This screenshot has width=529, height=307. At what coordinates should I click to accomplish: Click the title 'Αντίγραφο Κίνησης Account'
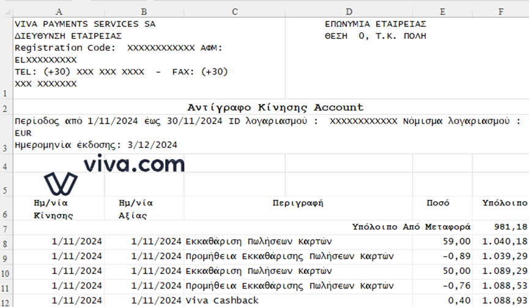[275, 107]
